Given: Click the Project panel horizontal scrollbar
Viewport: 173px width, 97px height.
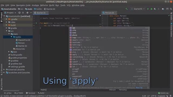Looking at the screenshot, I should coord(11,91).
